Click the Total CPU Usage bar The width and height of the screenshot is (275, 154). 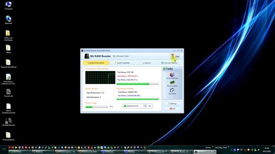(x=96, y=107)
